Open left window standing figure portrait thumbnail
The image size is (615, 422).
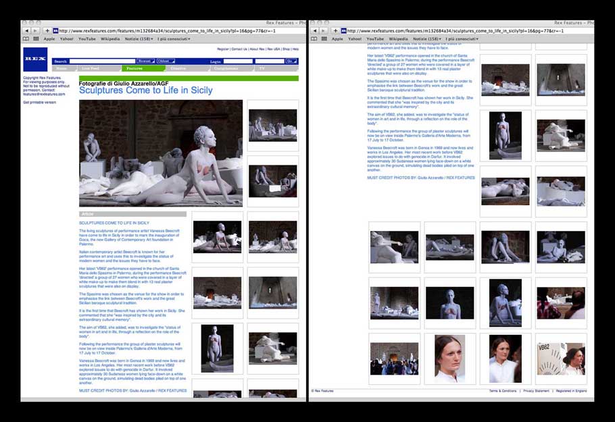point(218,348)
